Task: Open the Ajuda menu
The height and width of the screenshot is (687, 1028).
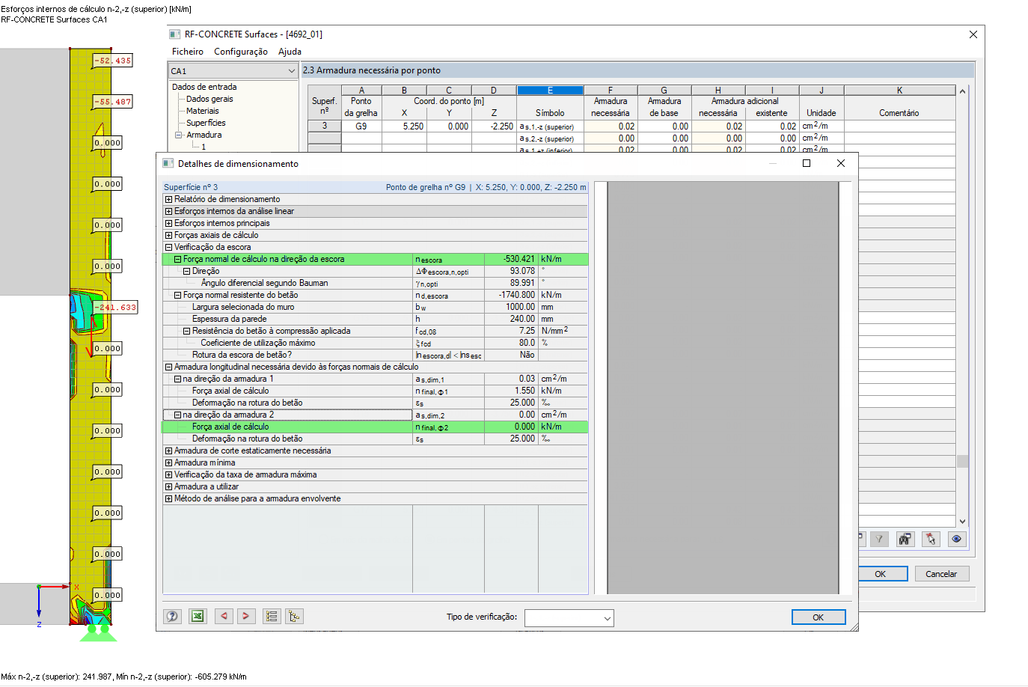Action: coord(290,52)
